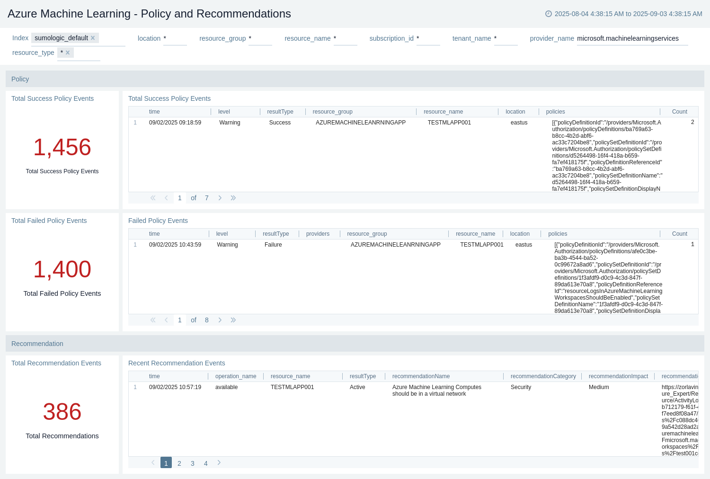Sort Success table by location column
710x479 pixels.
click(515, 112)
